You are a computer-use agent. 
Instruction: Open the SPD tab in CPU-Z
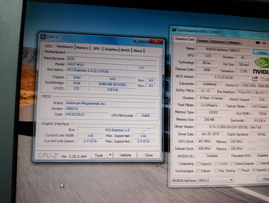[x=96, y=48]
